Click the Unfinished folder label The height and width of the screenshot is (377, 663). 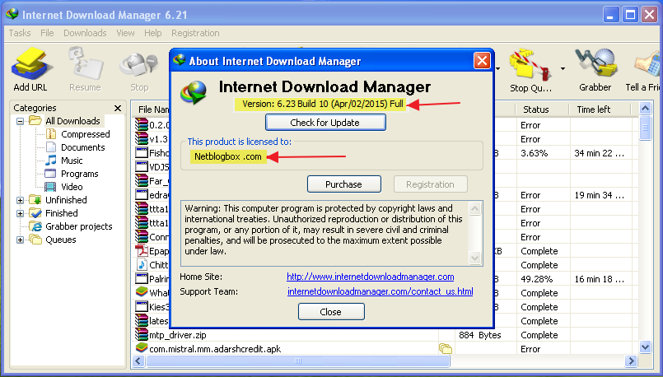66,200
